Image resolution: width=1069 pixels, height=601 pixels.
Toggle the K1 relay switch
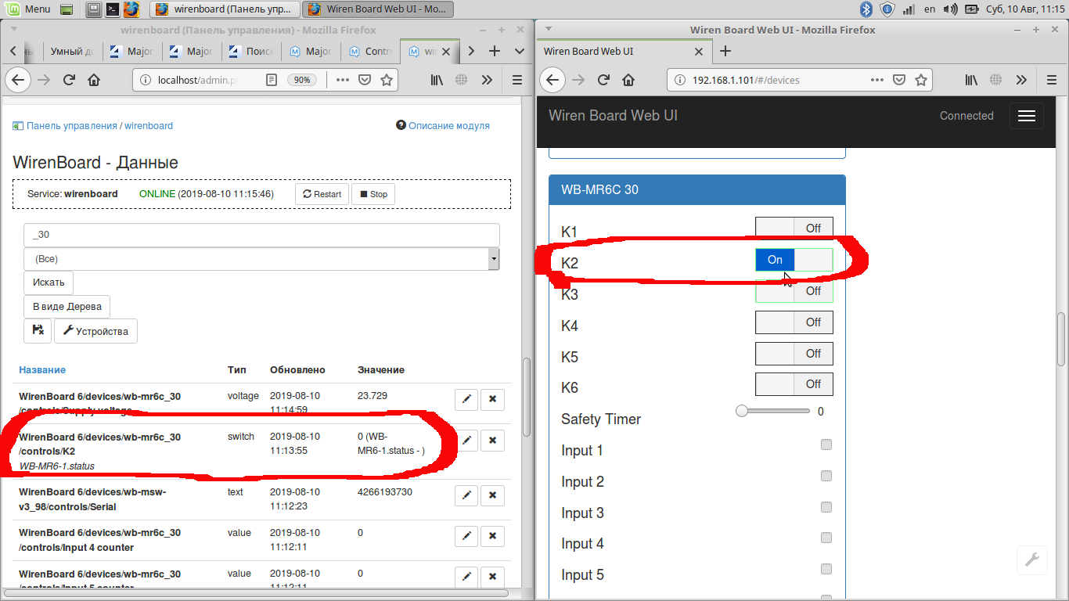(794, 229)
